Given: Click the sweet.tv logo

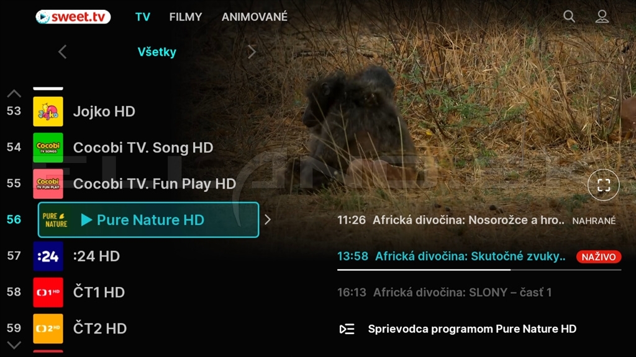Looking at the screenshot, I should [x=73, y=17].
